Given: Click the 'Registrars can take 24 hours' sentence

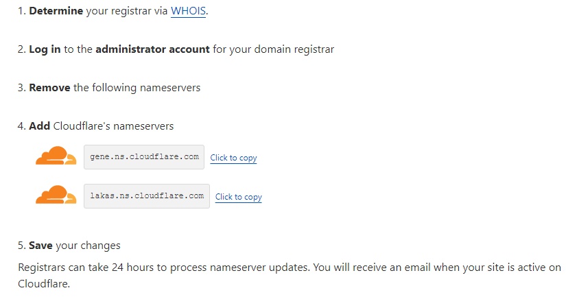Looking at the screenshot, I should pos(164,268).
